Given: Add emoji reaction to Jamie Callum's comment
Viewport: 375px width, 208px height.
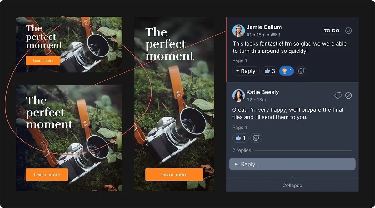Looking at the screenshot, I should (x=301, y=71).
